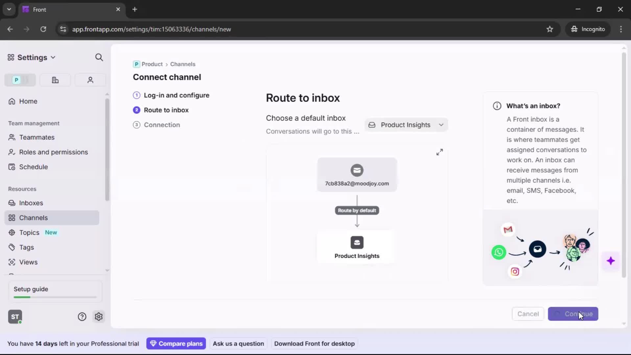
Task: Select the personal settings person icon
Action: tap(90, 80)
